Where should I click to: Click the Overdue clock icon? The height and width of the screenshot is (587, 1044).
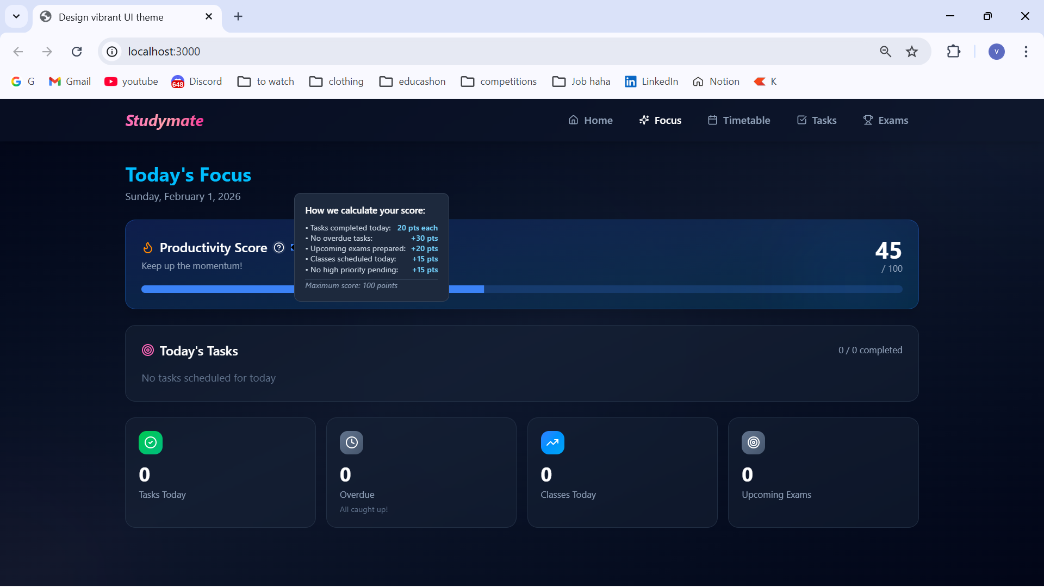click(352, 442)
